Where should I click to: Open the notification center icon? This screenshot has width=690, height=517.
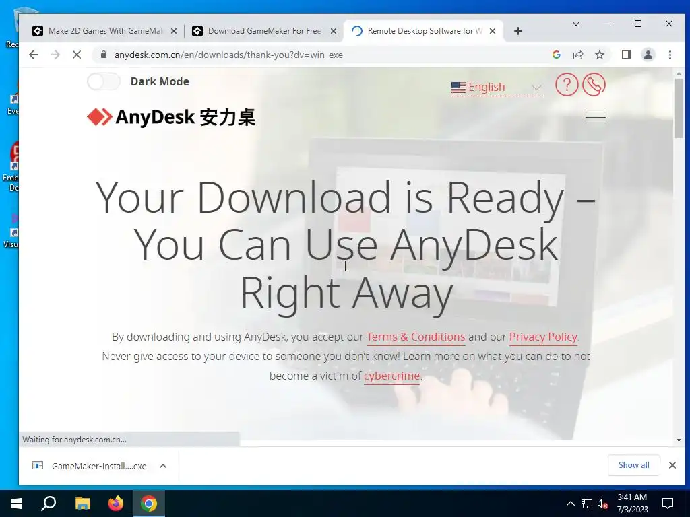pos(668,504)
